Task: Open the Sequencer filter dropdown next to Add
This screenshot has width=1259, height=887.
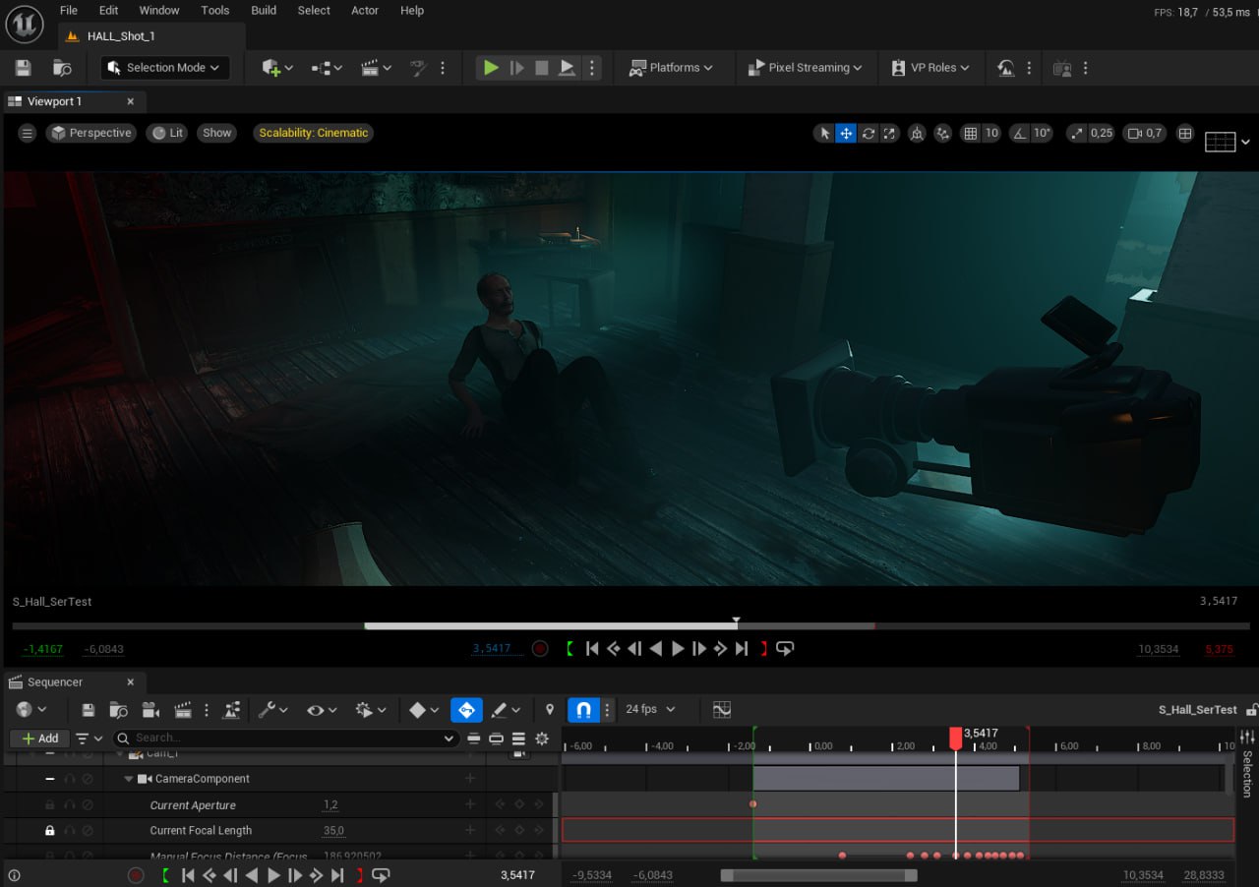Action: (x=90, y=739)
